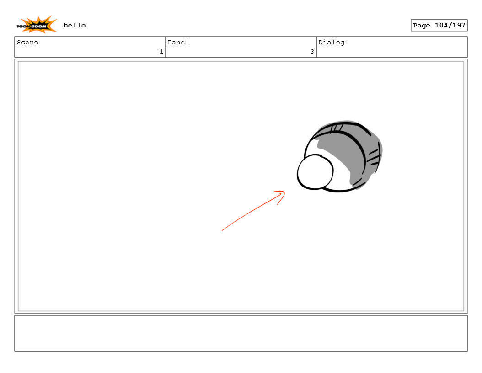Click the scene number 1
Screen dimensions: 482x373
161,52
